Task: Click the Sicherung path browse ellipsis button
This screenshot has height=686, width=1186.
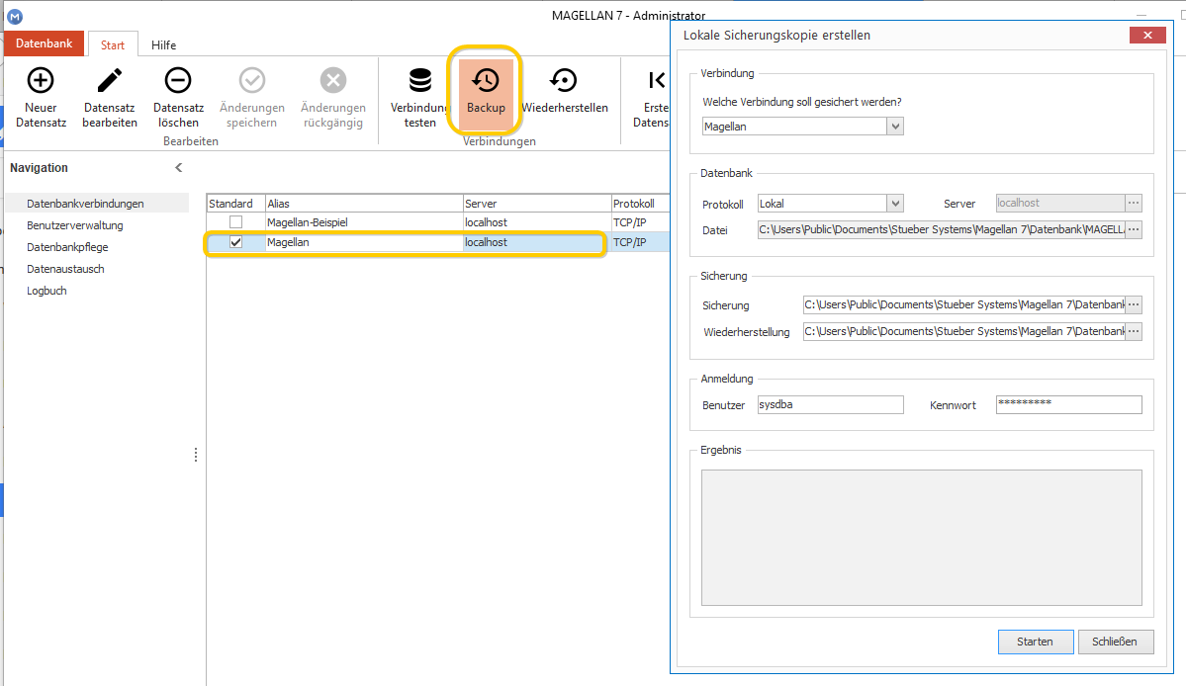Action: coord(1133,304)
